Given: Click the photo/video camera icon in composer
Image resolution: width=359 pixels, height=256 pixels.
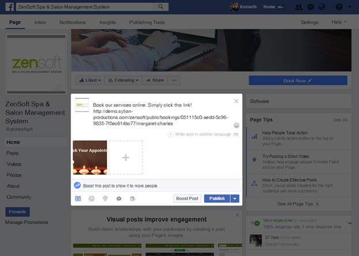Looking at the screenshot, I should (x=78, y=198).
